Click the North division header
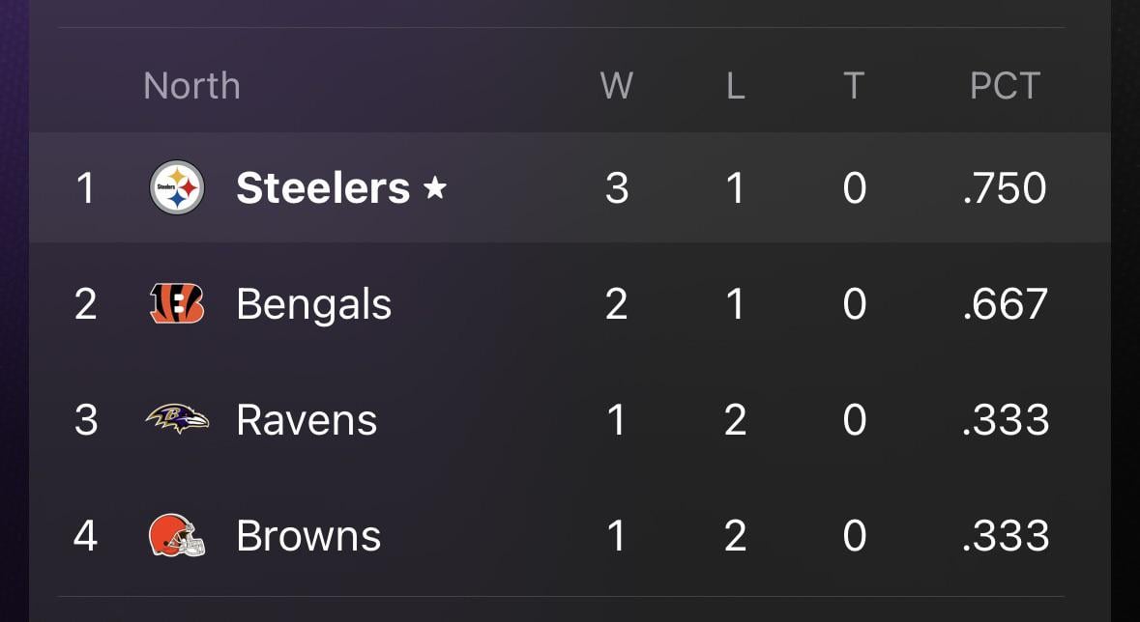Image resolution: width=1140 pixels, height=622 pixels. (191, 86)
